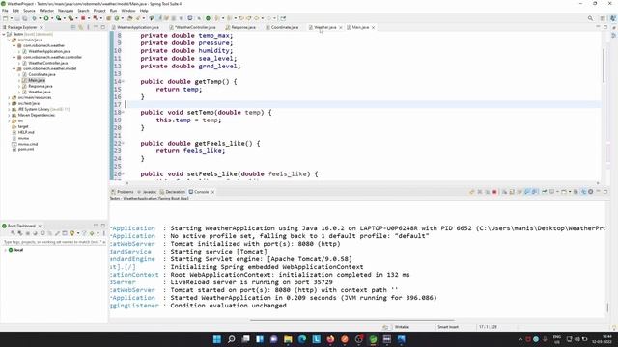Switch to WeatherApplication.java editor tab
The height and width of the screenshot is (347, 618).
coord(135,27)
